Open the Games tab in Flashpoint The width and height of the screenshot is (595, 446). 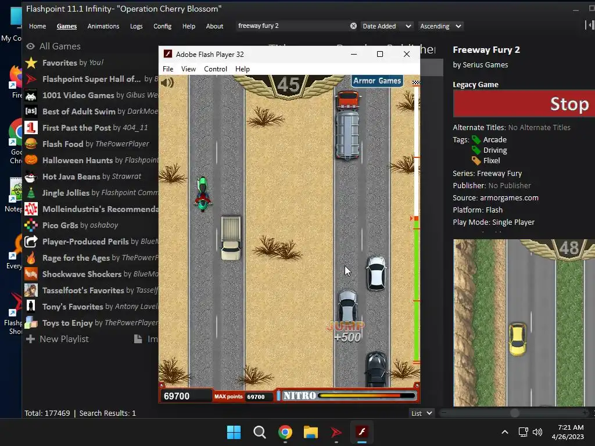pyautogui.click(x=67, y=26)
